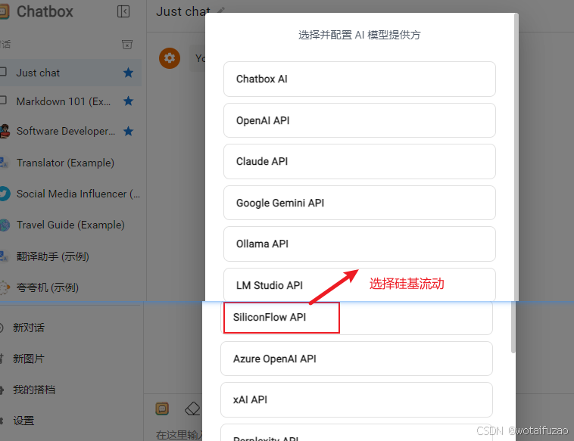Toggle star on Software Developer conversation
574x441 pixels.
coord(128,131)
